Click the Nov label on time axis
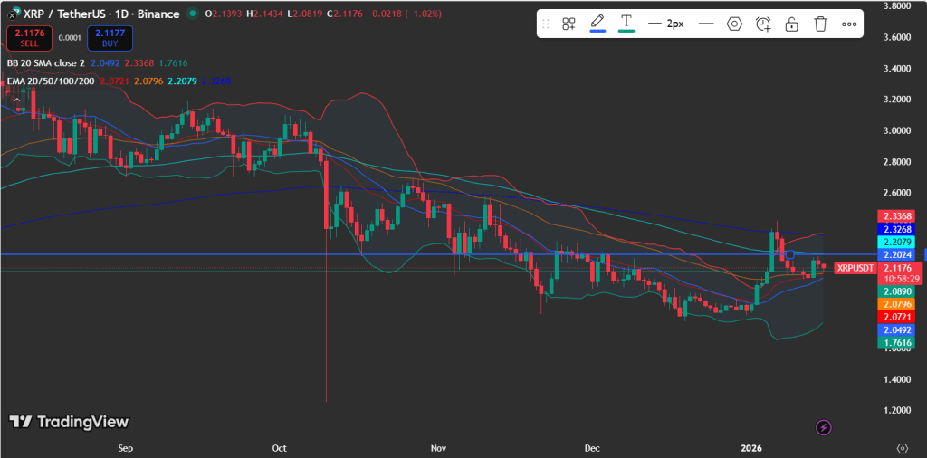Image resolution: width=927 pixels, height=458 pixels. [438, 449]
